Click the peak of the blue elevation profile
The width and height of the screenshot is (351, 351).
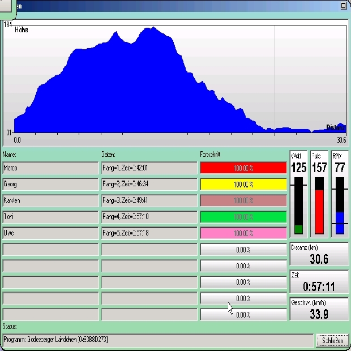[x=152, y=28]
